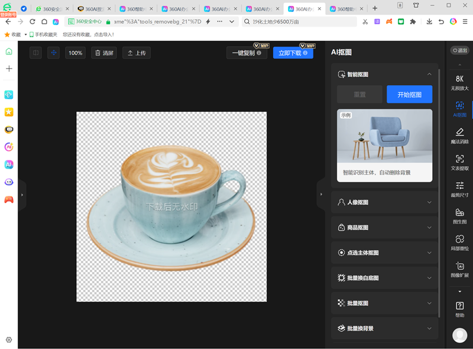This screenshot has height=349, width=473.
Task: Expand the 批量换背景 section
Action: click(x=384, y=328)
